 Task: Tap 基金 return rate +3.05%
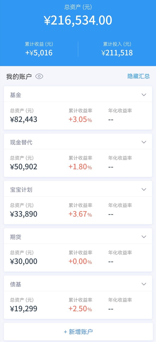coord(80,120)
